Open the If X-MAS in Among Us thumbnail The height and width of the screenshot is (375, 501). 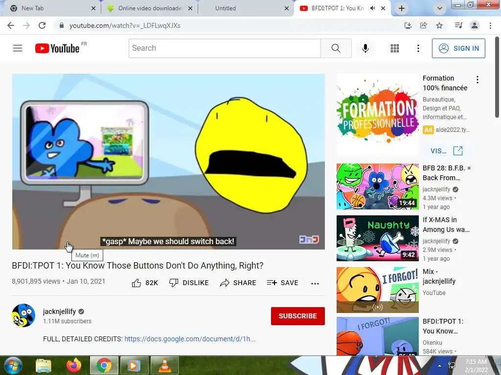click(x=377, y=238)
